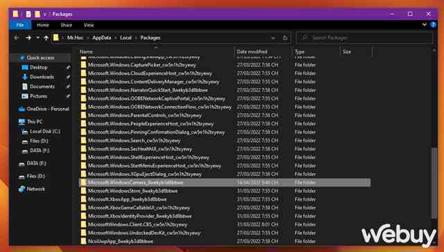Select Microsoft.WindowsStore_8wekyb3d8bbwe folder
This screenshot has height=252, width=444.
pyautogui.click(x=133, y=191)
